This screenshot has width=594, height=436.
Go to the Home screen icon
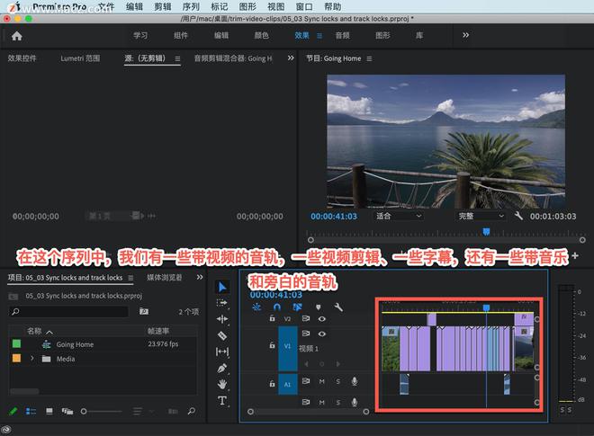pos(16,36)
